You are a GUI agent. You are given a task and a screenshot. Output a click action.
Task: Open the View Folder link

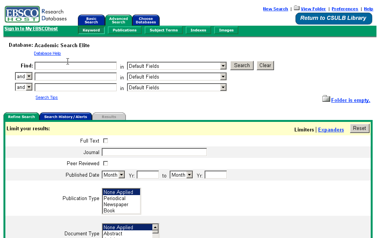coord(314,9)
